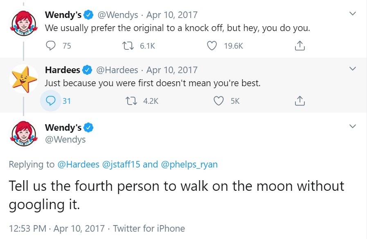Open the Hardees star profile picture

23,78
